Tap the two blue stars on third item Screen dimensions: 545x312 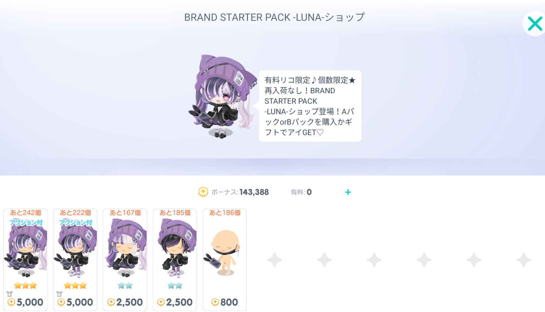pos(125,285)
